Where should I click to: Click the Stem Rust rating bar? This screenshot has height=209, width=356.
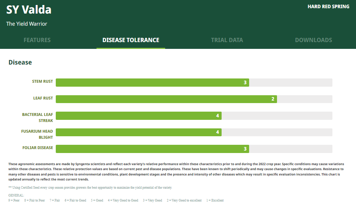(194, 82)
